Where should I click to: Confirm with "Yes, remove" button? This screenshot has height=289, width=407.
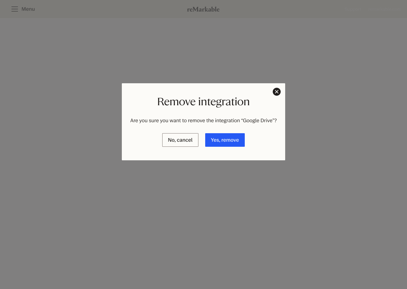tap(225, 140)
